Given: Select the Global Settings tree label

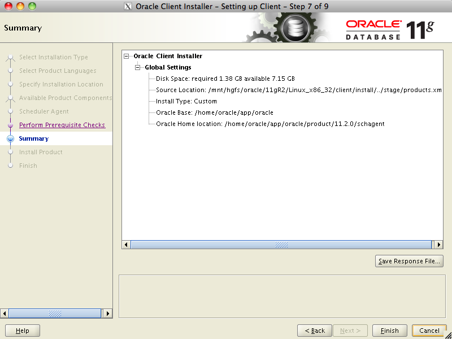Looking at the screenshot, I should point(168,67).
